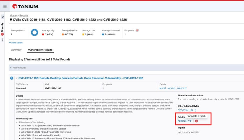The image size is (244, 140).
Task: Open the KB4512517 solution link
Action: [183, 121]
